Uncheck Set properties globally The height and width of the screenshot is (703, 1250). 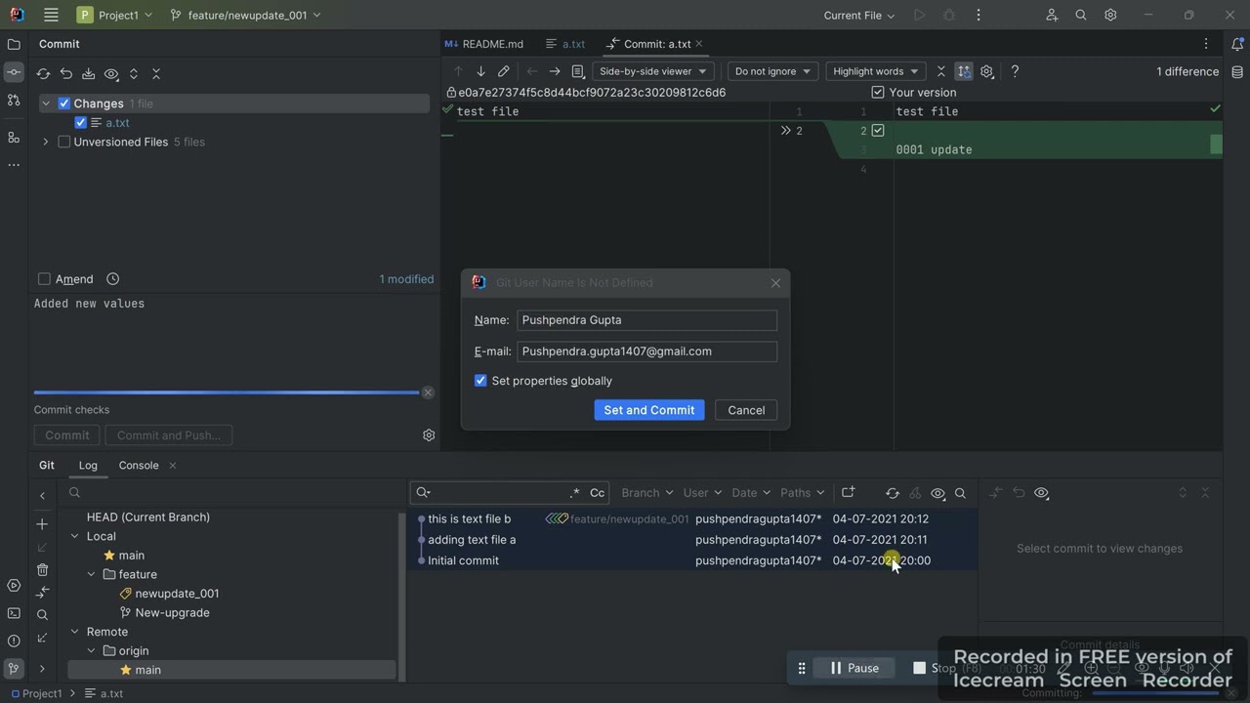480,381
